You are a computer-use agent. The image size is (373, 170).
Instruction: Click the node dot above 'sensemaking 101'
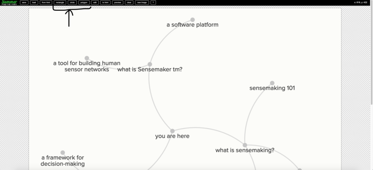(272, 83)
